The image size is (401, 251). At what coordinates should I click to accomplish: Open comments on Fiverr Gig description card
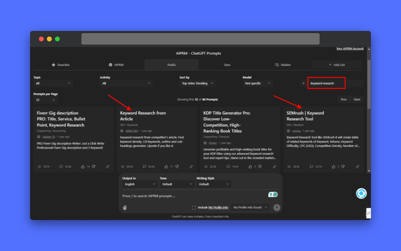point(61,167)
